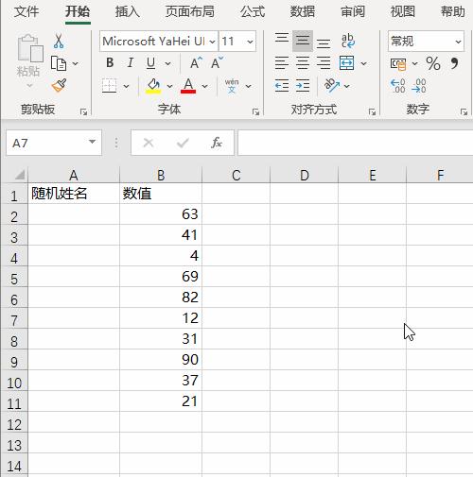Click the Bottom Align icon
This screenshot has width=473, height=477.
click(324, 43)
